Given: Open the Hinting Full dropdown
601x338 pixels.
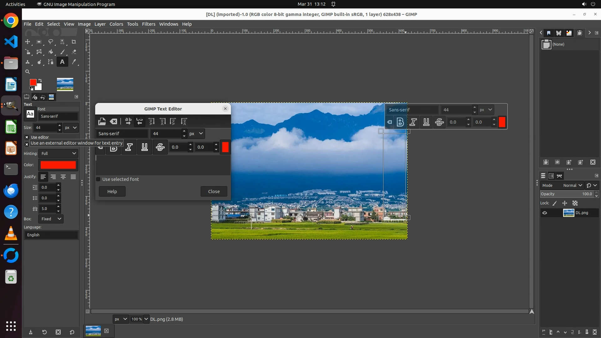Looking at the screenshot, I should pos(58,153).
